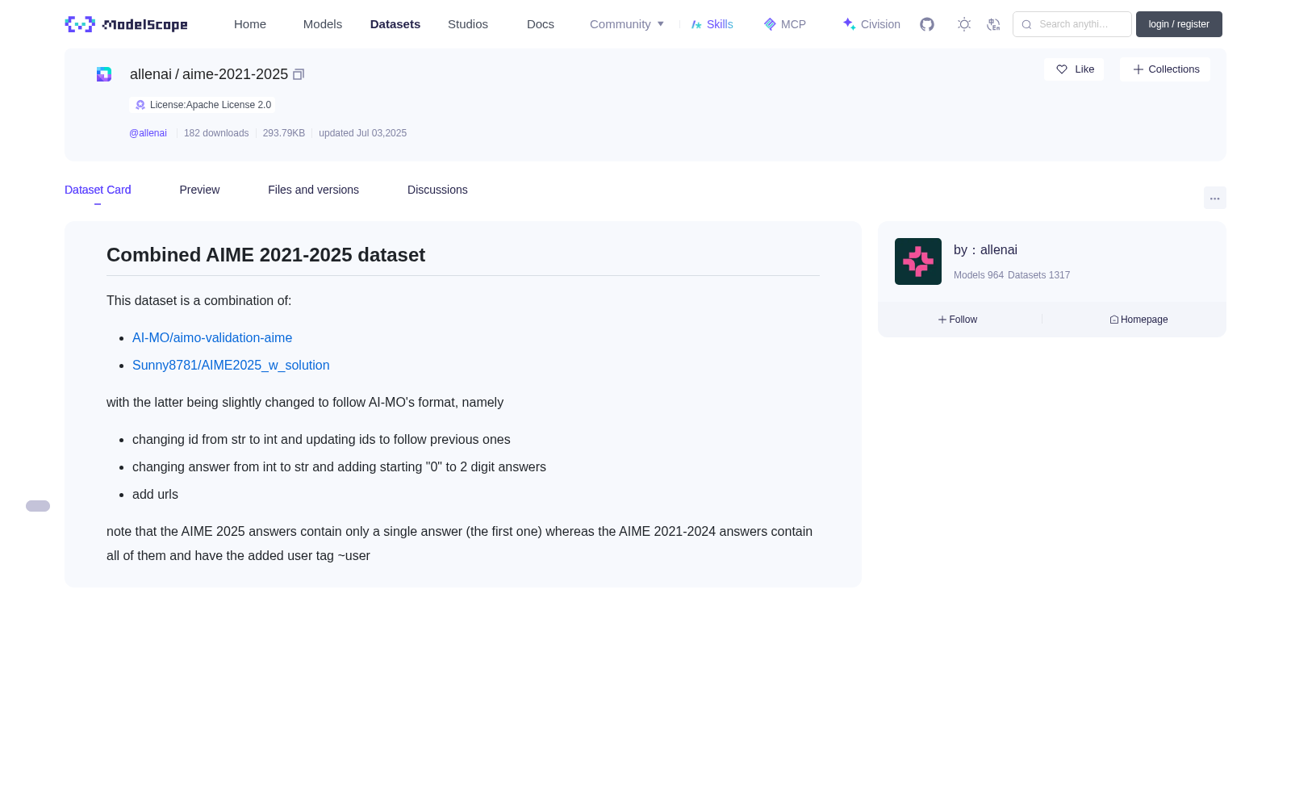This screenshot has width=1291, height=807.
Task: Open the three-dot more options menu
Action: (x=1215, y=198)
